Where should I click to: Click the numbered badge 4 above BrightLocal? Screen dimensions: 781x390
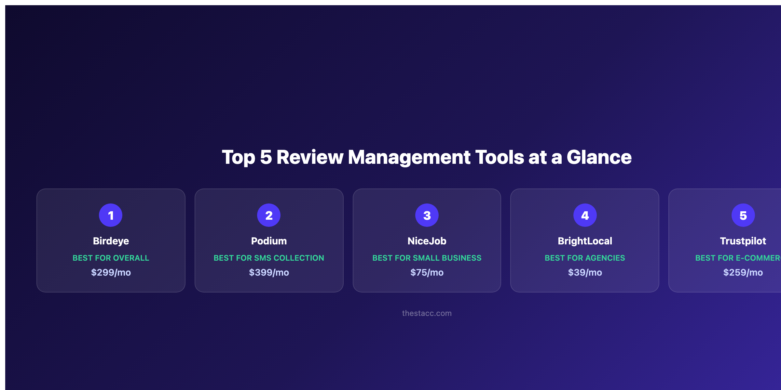tap(585, 215)
